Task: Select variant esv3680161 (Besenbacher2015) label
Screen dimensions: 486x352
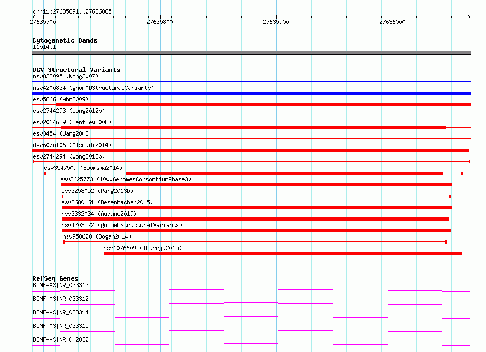Action: pos(107,202)
